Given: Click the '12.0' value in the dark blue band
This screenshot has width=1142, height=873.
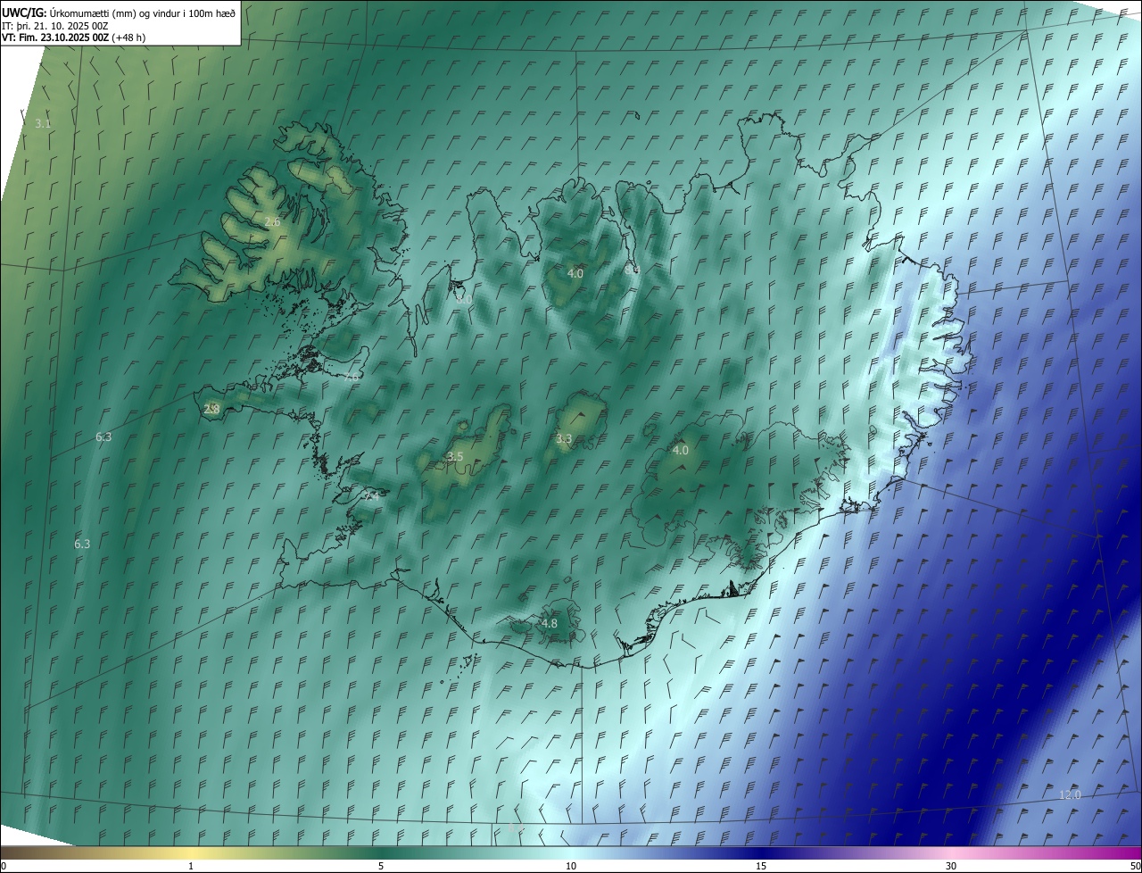Looking at the screenshot, I should [1070, 795].
